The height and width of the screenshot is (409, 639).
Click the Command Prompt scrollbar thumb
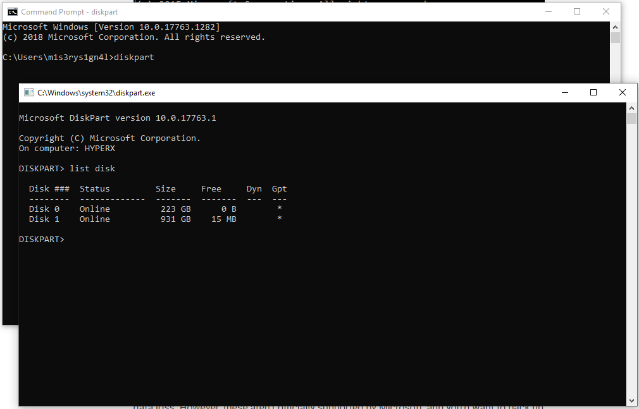[615, 38]
